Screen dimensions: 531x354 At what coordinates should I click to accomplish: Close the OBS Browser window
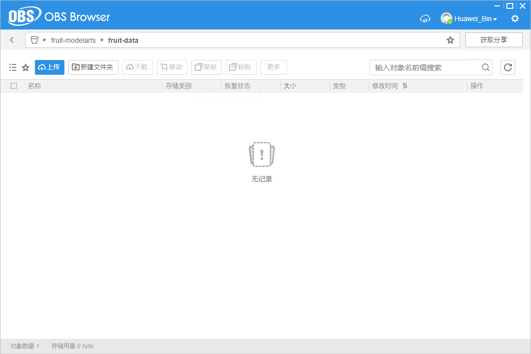[x=523, y=6]
